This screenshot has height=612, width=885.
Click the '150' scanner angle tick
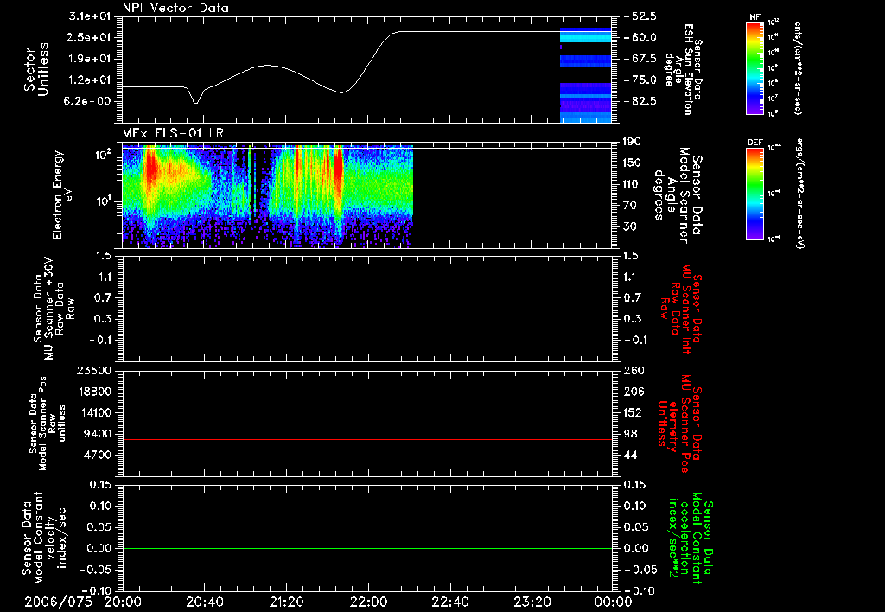tap(633, 163)
